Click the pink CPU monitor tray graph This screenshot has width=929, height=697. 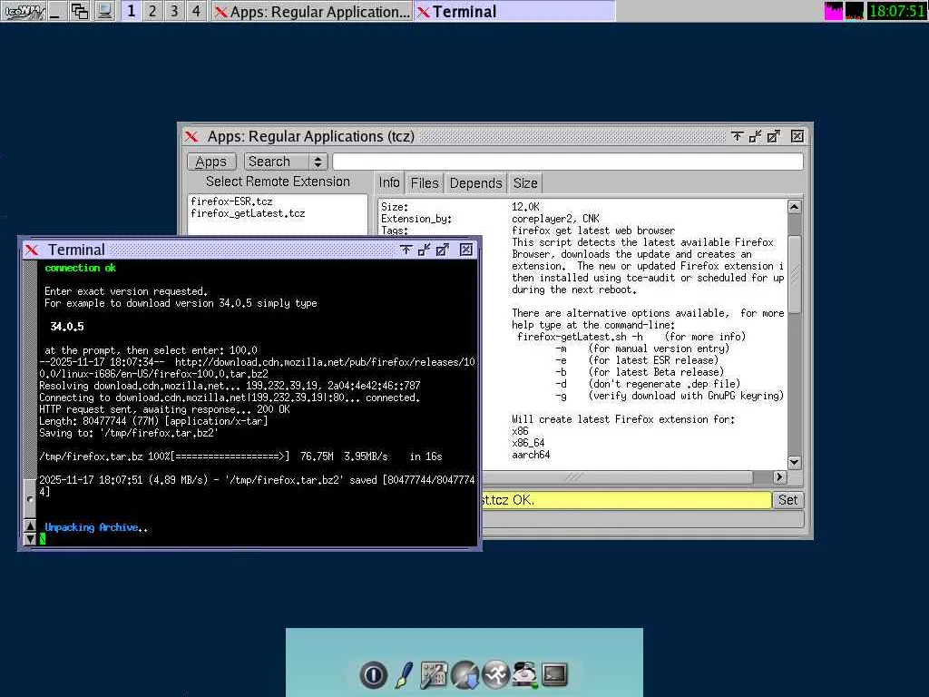click(x=833, y=11)
